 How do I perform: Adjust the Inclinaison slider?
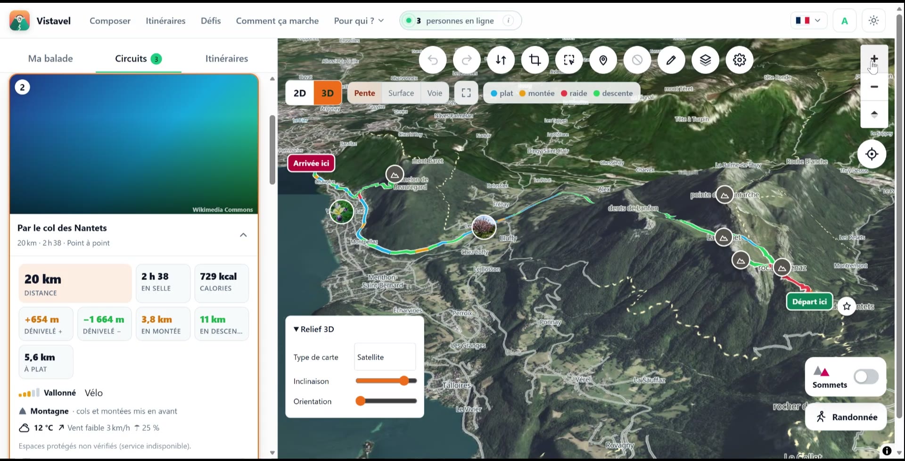tap(386, 381)
